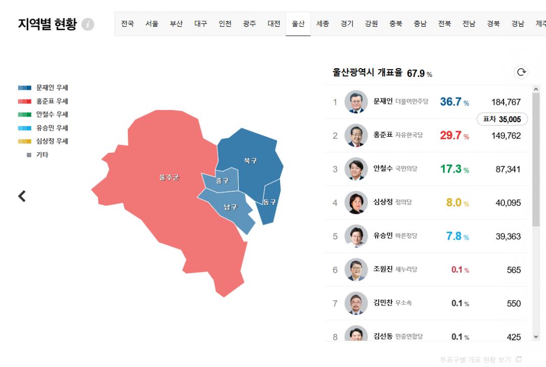Screen dimensions: 546x367
Task: Select 울주군 district on the map
Action: (169, 178)
